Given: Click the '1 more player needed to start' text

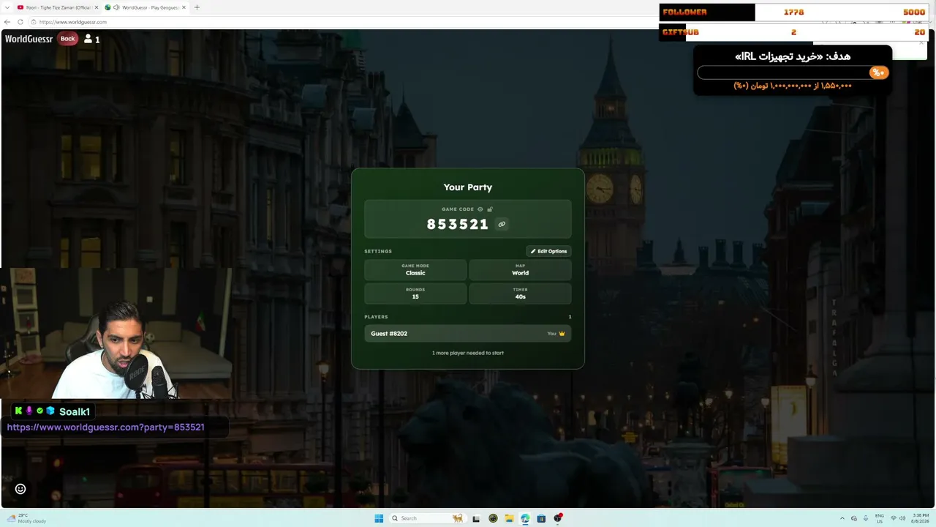Looking at the screenshot, I should click(x=468, y=353).
